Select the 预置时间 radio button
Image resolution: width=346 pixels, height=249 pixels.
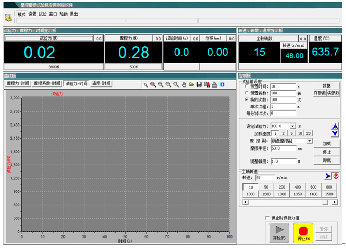click(x=246, y=86)
